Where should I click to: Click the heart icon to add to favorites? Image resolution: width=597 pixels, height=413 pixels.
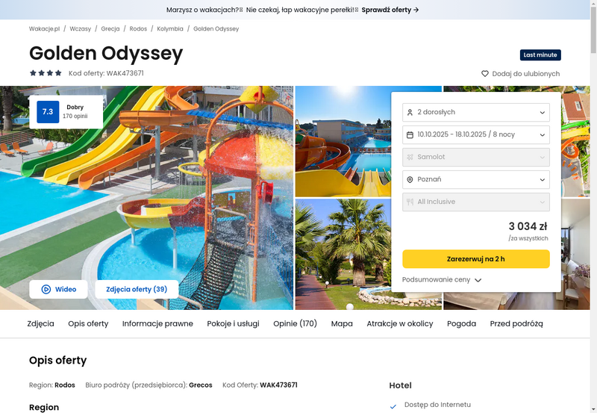tap(484, 73)
